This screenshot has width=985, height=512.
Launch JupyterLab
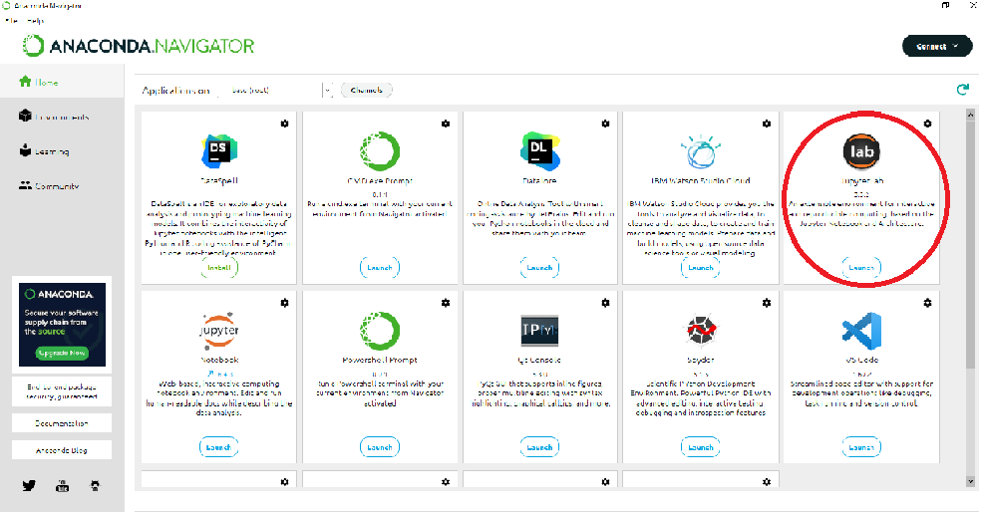[x=861, y=267]
